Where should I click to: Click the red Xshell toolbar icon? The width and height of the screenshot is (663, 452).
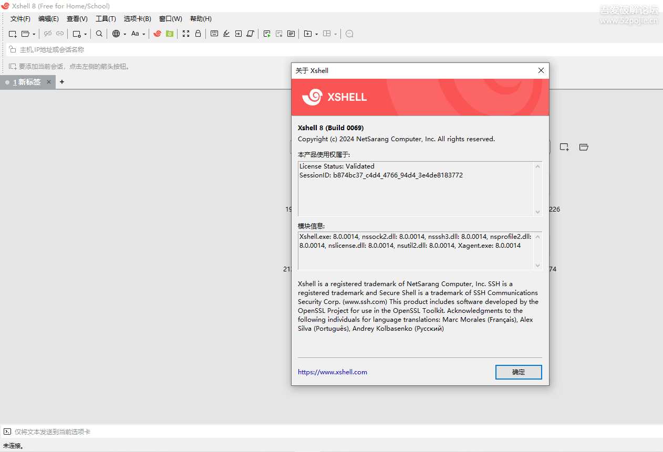click(x=157, y=34)
